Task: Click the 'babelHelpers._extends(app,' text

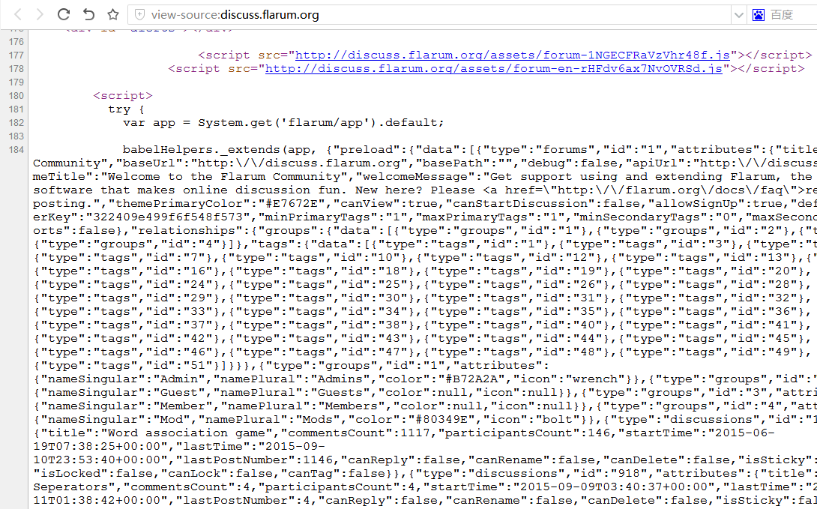Action: click(220, 150)
